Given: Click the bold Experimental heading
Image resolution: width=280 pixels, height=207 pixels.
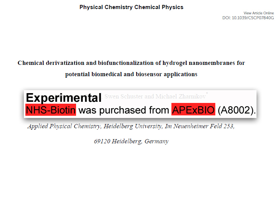Looking at the screenshot, I should point(64,98).
